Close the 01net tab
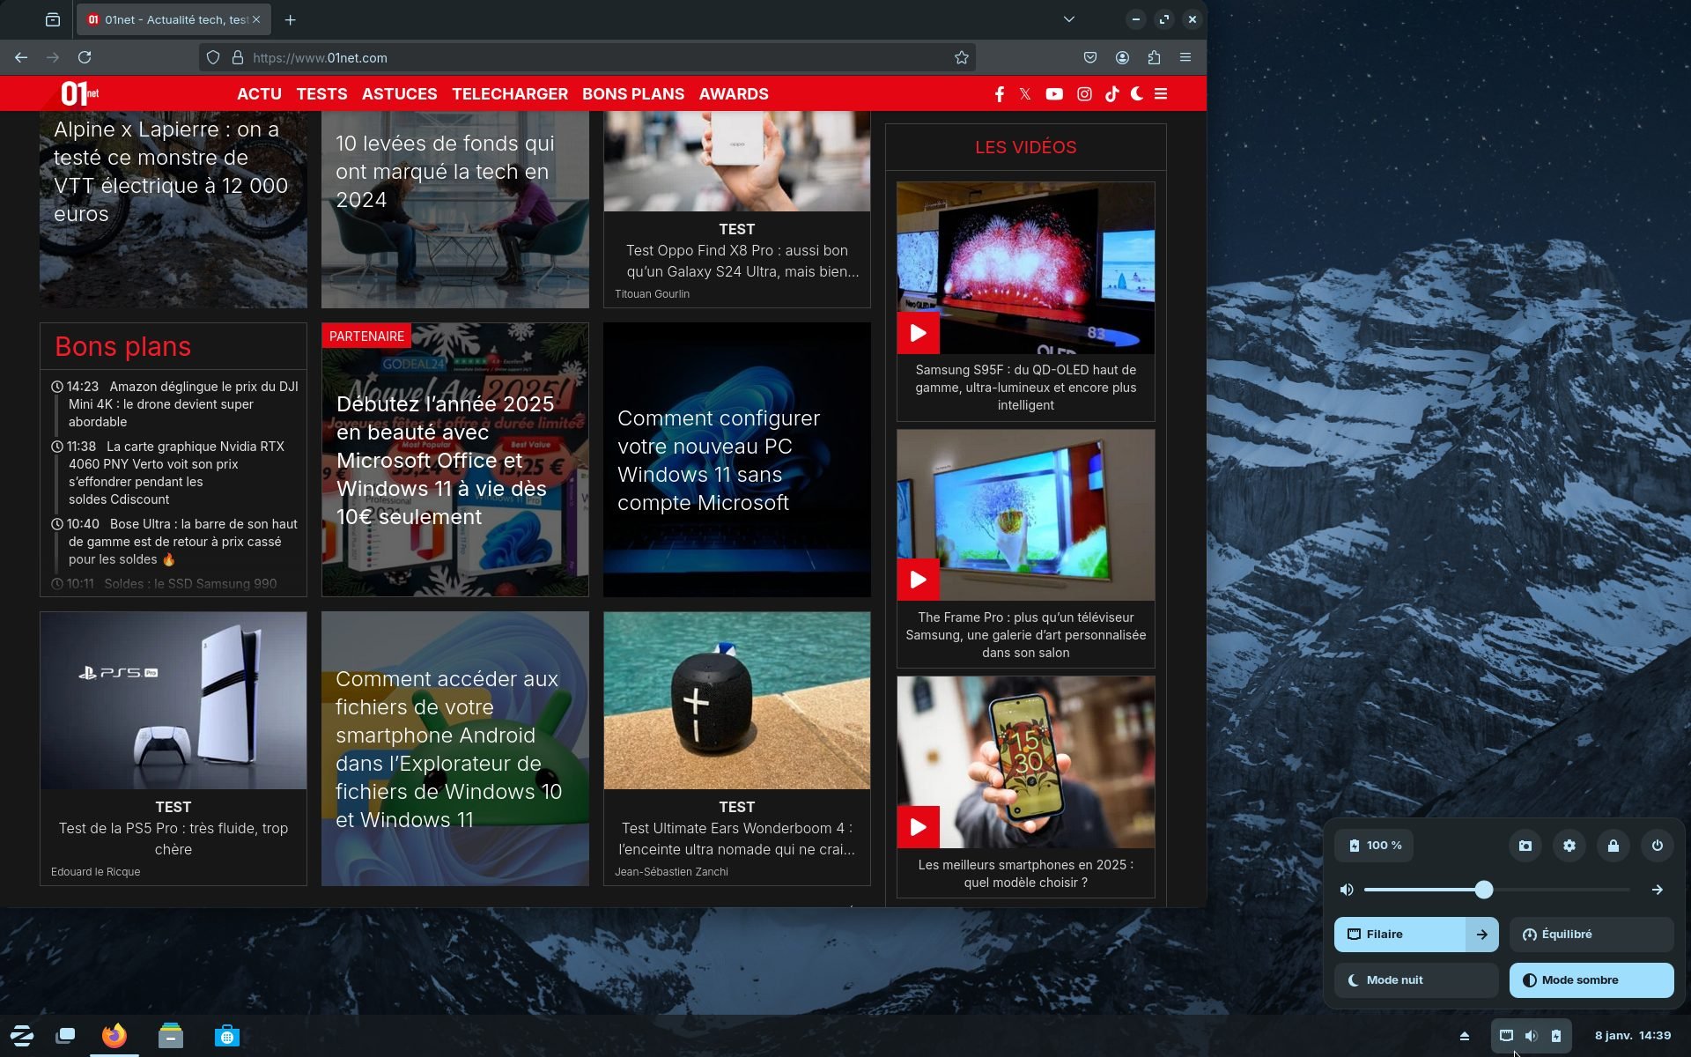Image resolution: width=1691 pixels, height=1057 pixels. pos(256,19)
